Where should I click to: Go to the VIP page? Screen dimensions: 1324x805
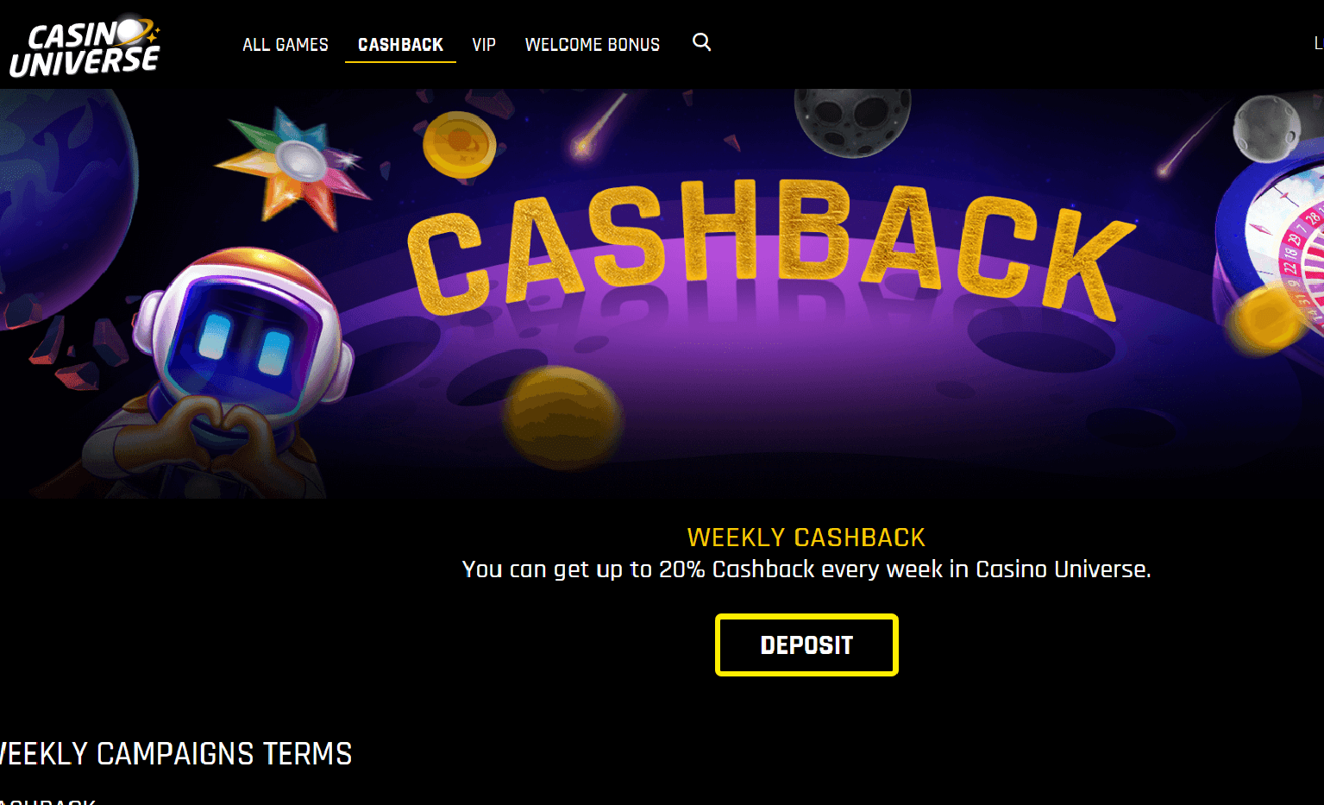(484, 45)
